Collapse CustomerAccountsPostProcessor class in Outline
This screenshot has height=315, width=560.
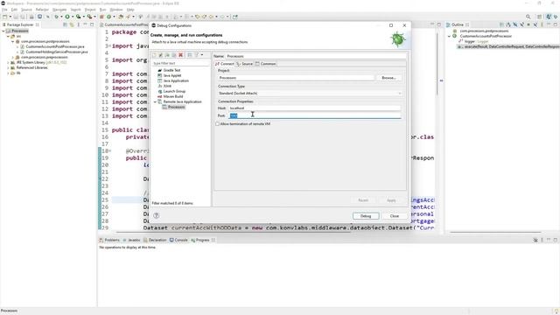[450, 36]
